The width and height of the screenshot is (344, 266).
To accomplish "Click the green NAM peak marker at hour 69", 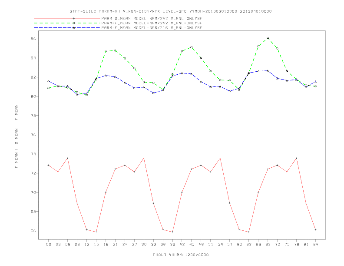I will click(x=268, y=38).
